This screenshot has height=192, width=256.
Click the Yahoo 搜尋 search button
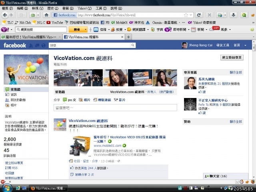point(77,30)
